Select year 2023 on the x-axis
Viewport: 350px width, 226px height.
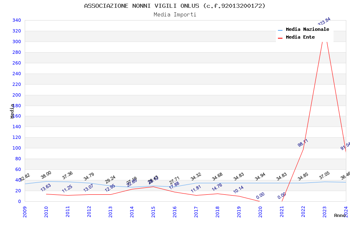(x=324, y=212)
